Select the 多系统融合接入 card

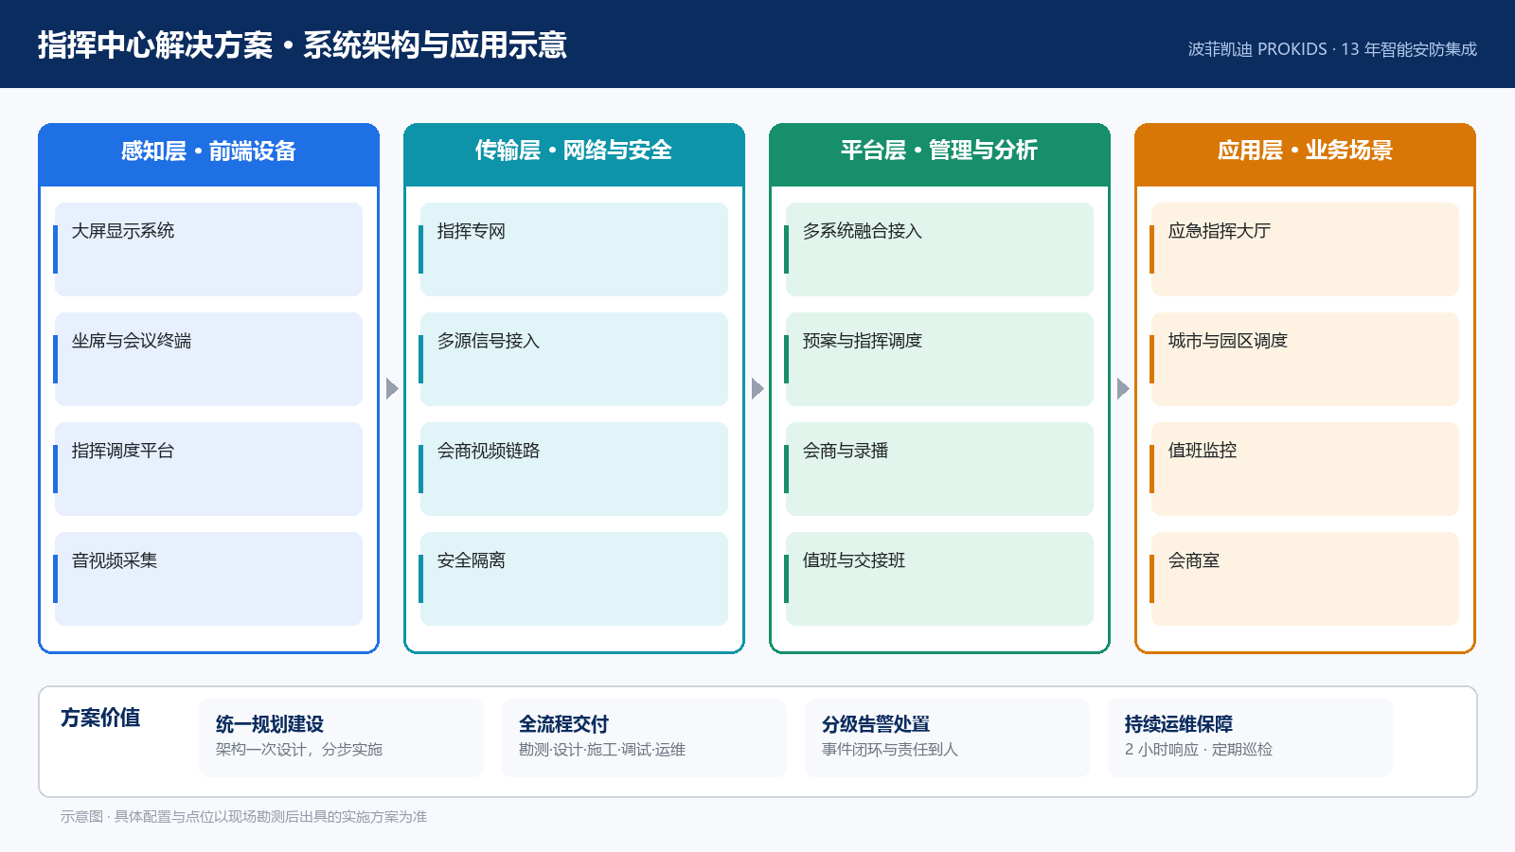[x=939, y=249]
